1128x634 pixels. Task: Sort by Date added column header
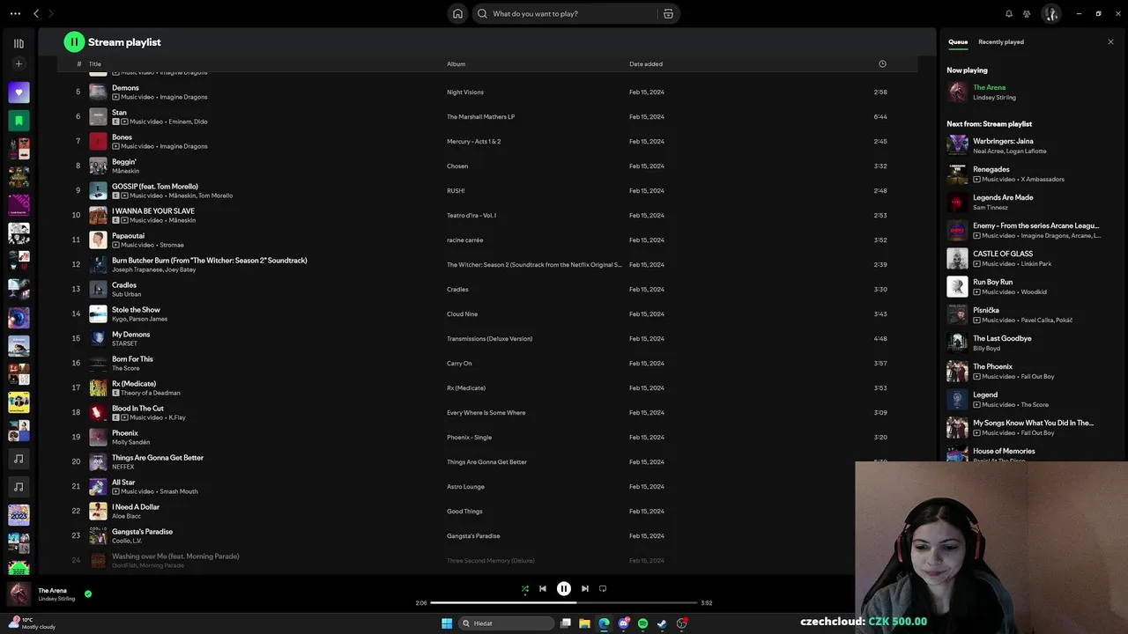click(x=646, y=63)
